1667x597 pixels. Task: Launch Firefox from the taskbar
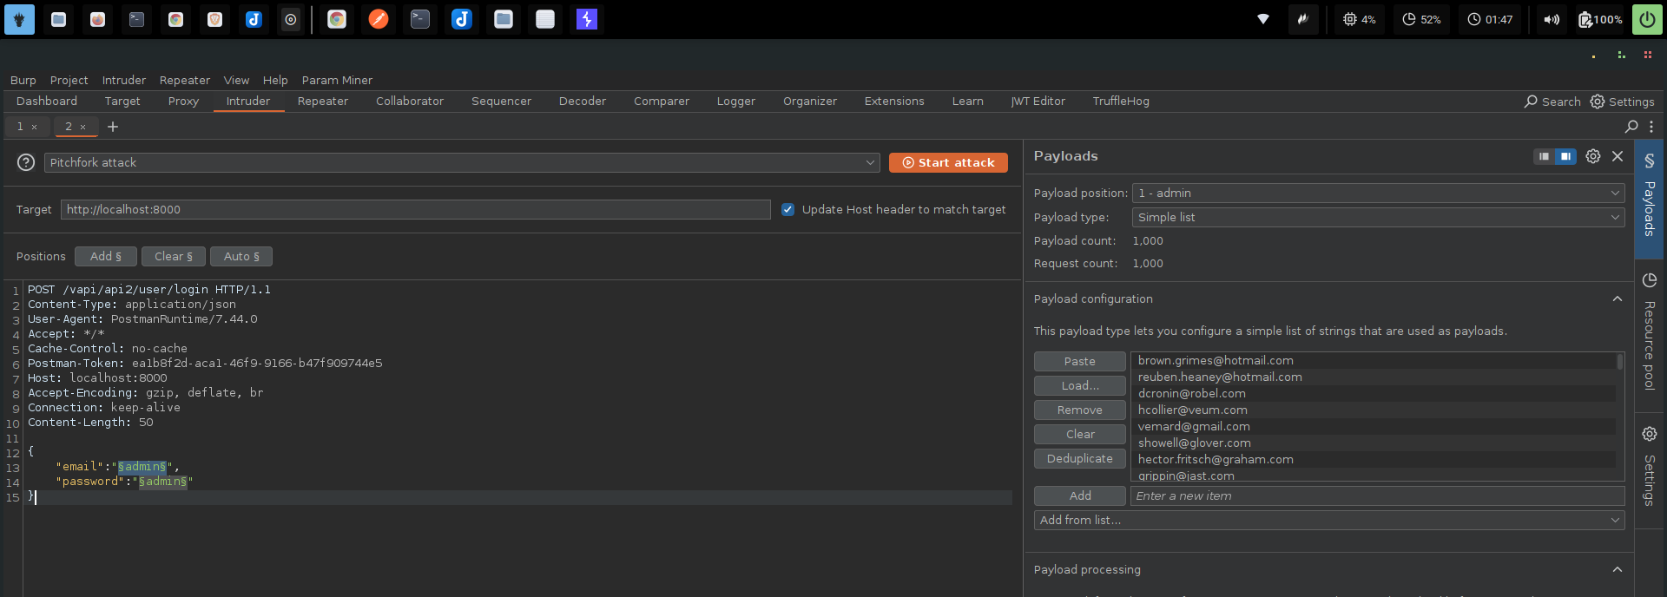98,19
